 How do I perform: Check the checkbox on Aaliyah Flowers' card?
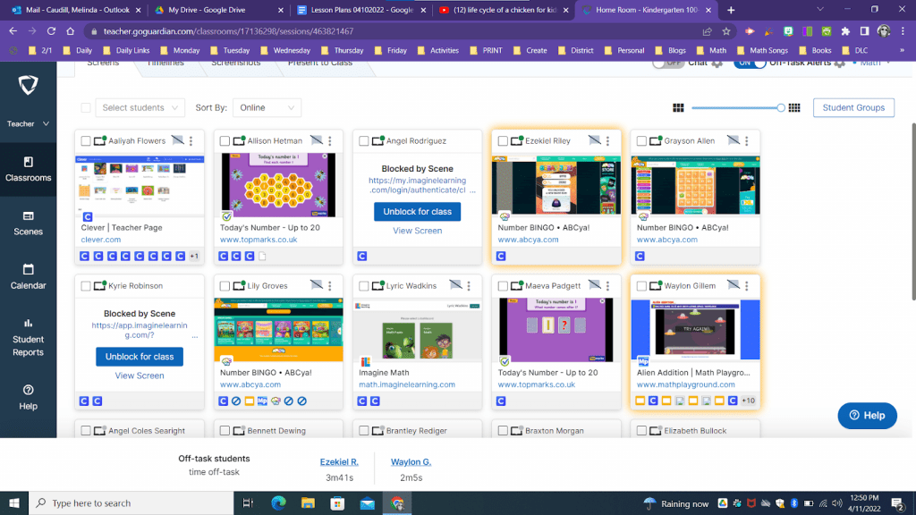84,140
